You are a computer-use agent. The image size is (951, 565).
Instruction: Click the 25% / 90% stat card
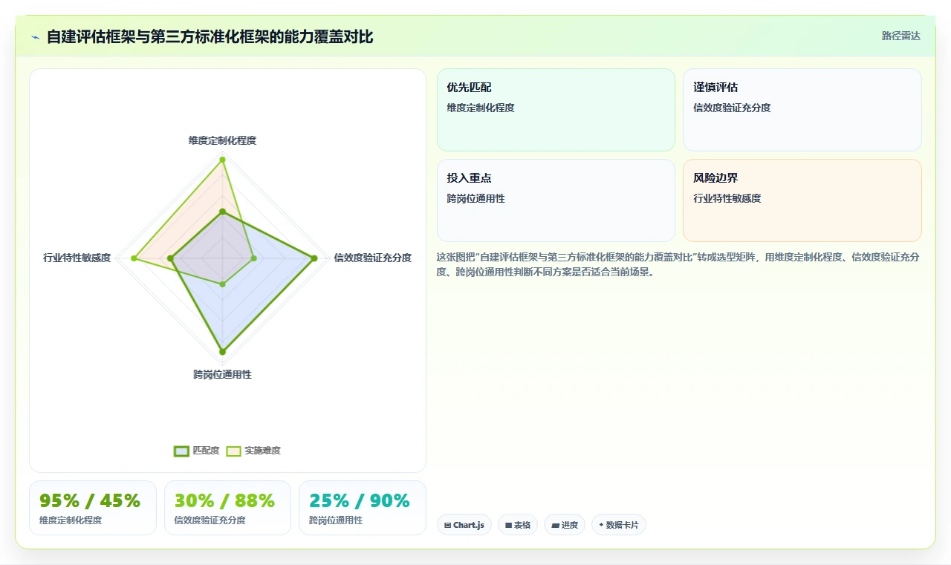[x=363, y=508]
